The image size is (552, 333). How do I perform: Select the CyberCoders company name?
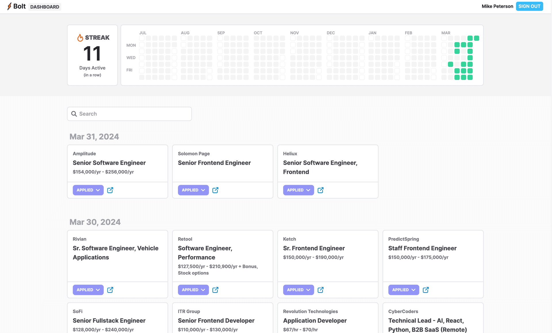(403, 311)
